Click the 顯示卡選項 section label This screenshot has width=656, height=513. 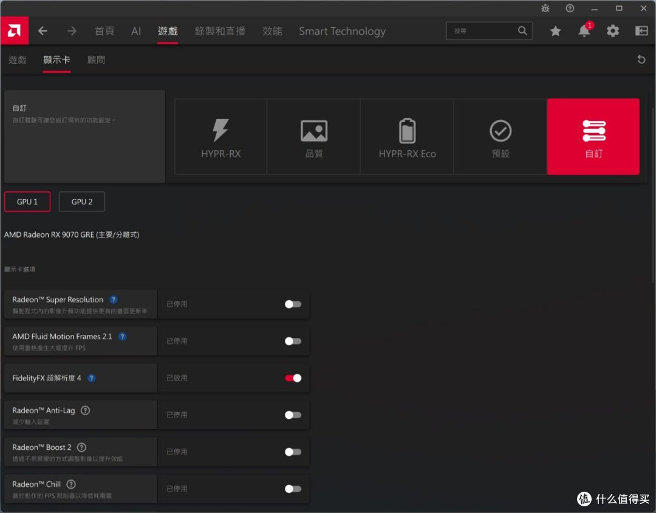[x=19, y=269]
